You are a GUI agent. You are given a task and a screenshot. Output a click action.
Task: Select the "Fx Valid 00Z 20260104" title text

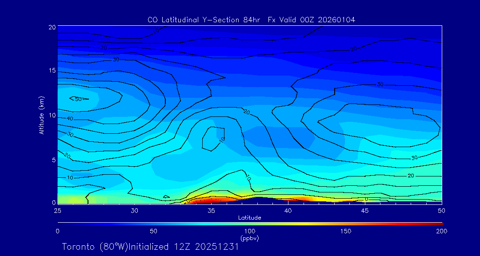(x=311, y=20)
